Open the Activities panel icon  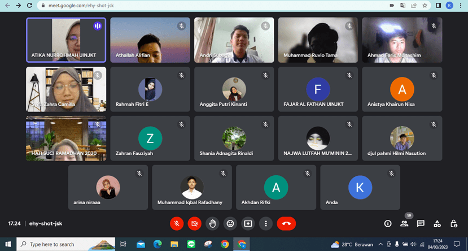pos(437,223)
